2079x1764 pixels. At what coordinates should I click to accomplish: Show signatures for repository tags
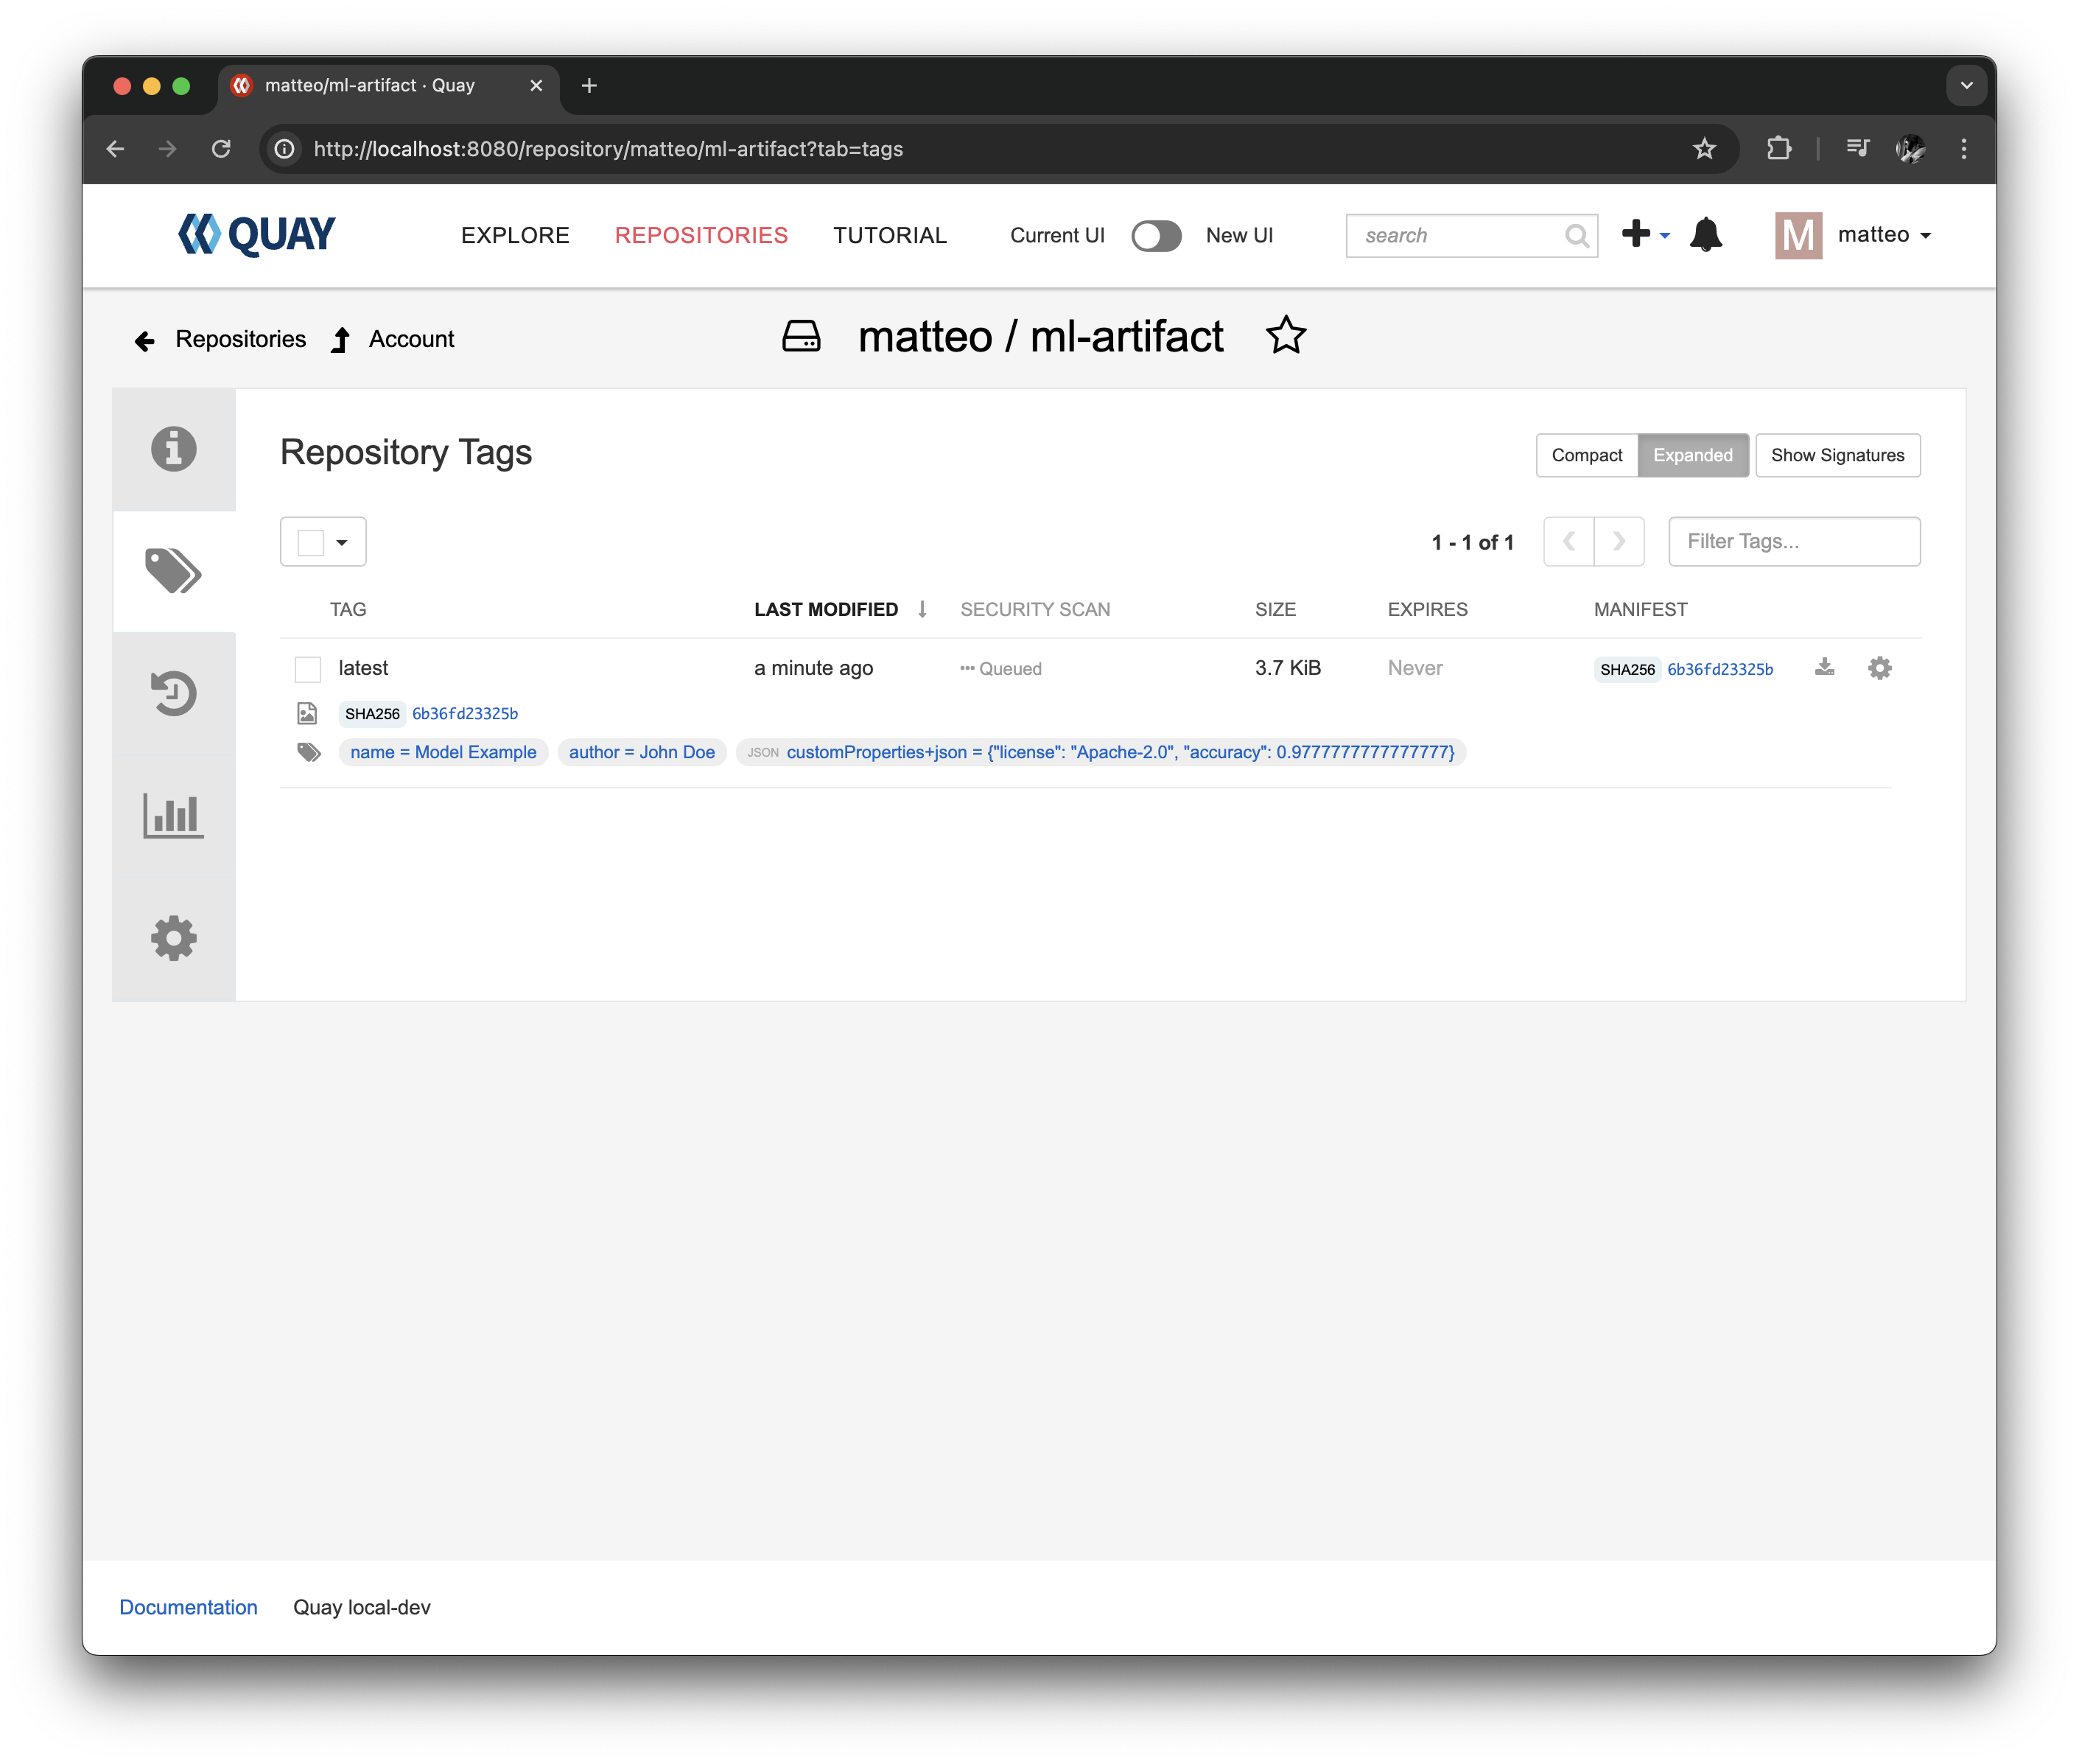[x=1837, y=455]
